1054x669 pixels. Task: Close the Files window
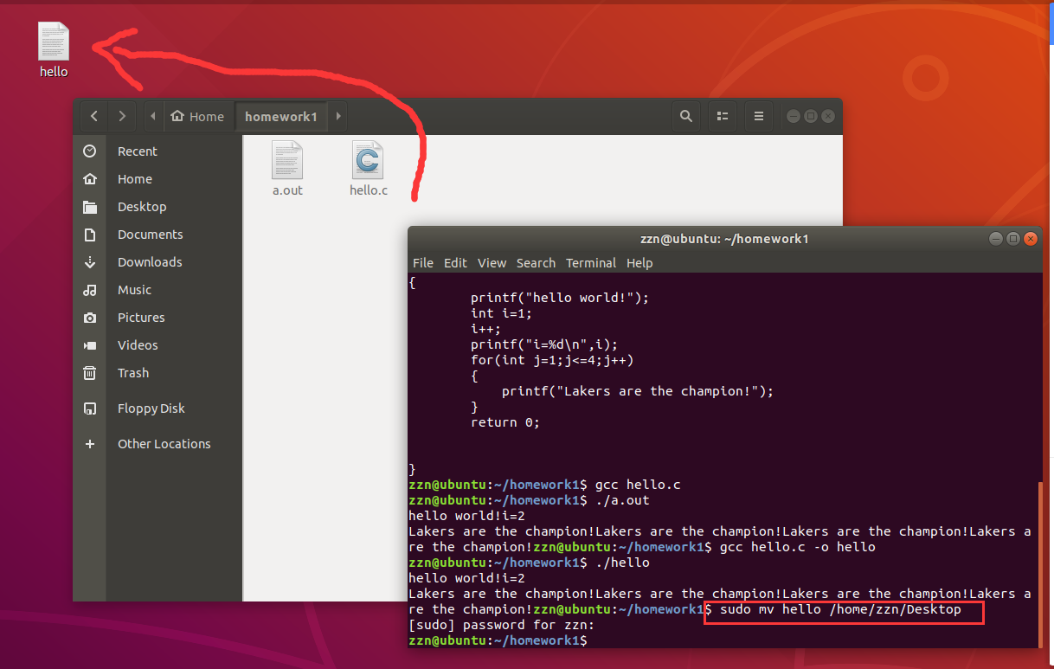click(828, 116)
